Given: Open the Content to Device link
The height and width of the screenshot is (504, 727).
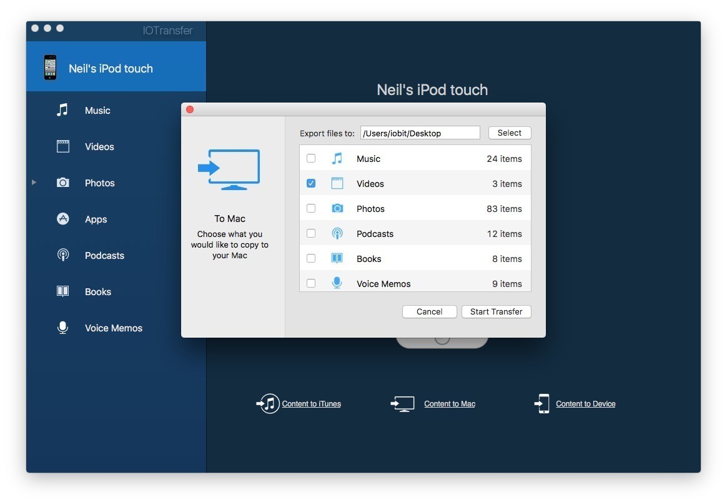Looking at the screenshot, I should (x=586, y=404).
